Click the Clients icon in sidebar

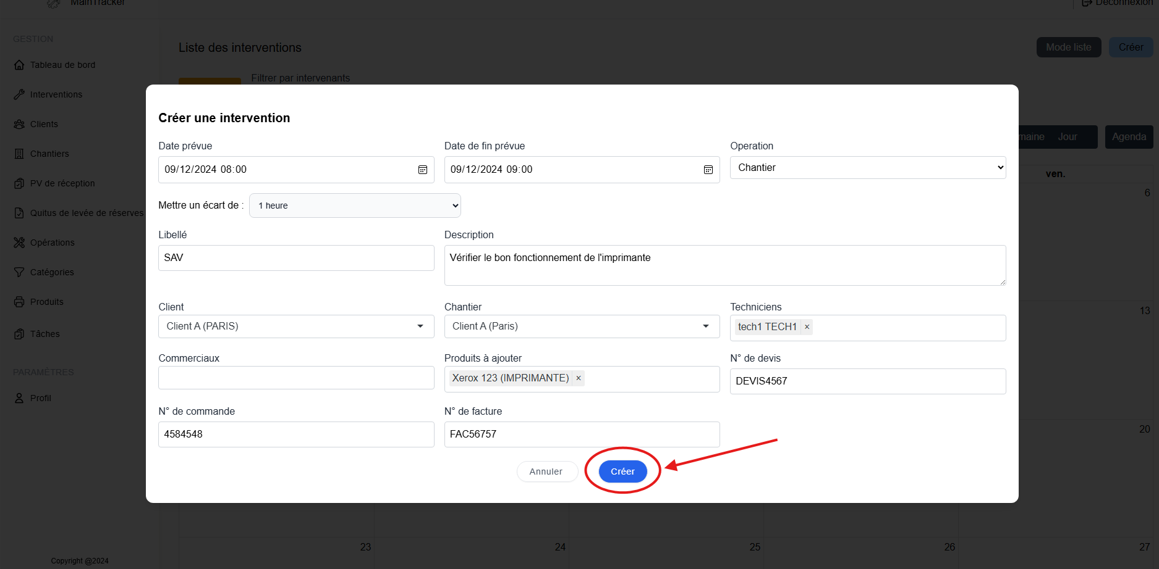tap(19, 124)
